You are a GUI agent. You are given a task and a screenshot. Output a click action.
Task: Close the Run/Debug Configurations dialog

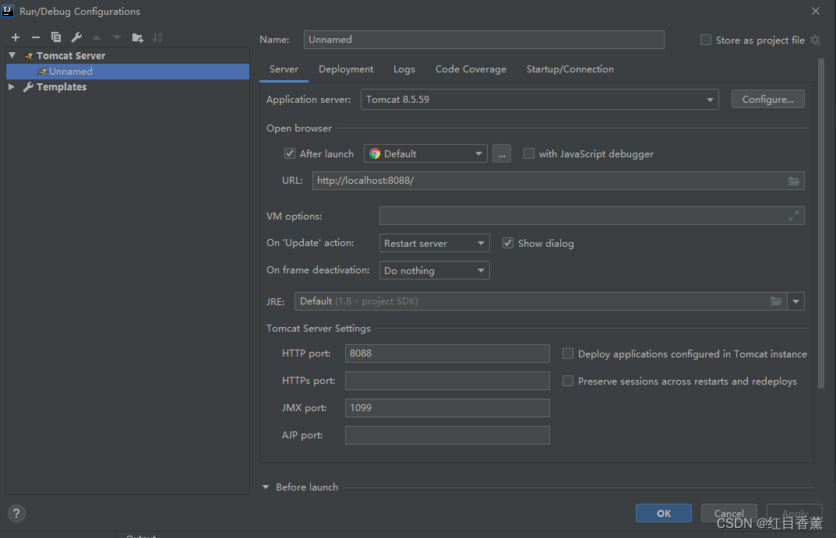816,11
